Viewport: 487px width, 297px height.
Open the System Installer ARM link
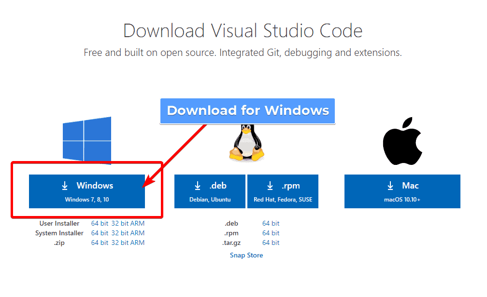[x=137, y=233]
